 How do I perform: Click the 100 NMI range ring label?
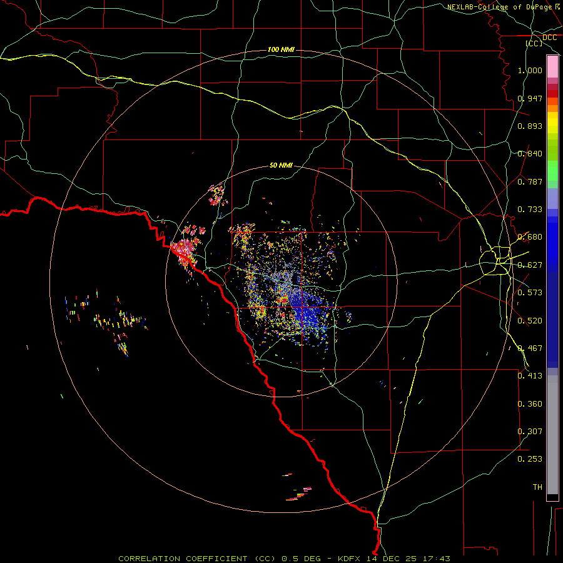coord(281,49)
